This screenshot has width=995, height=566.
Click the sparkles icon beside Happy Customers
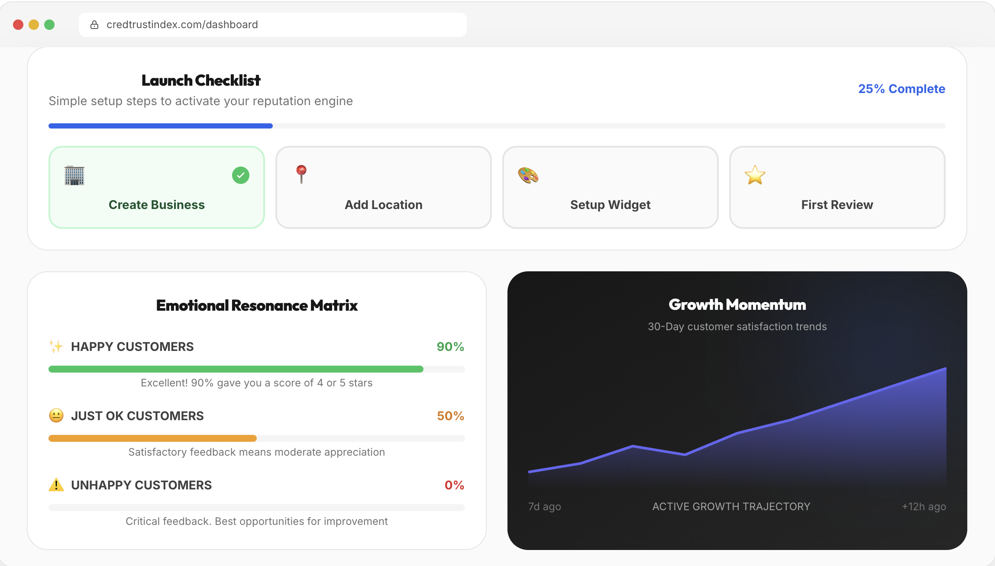click(x=56, y=347)
